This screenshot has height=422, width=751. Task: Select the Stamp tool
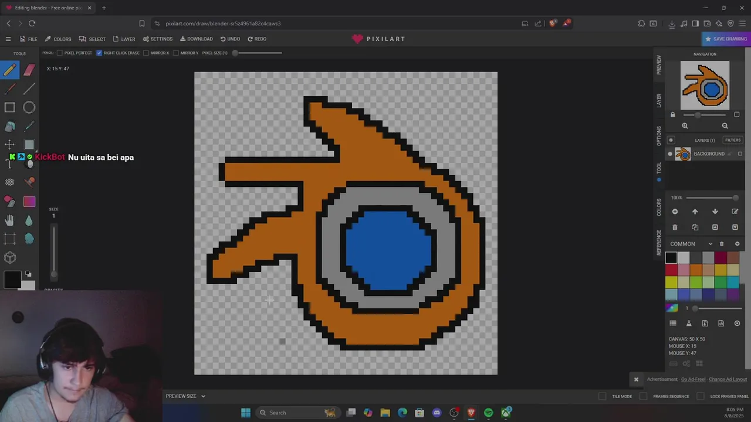(29, 182)
